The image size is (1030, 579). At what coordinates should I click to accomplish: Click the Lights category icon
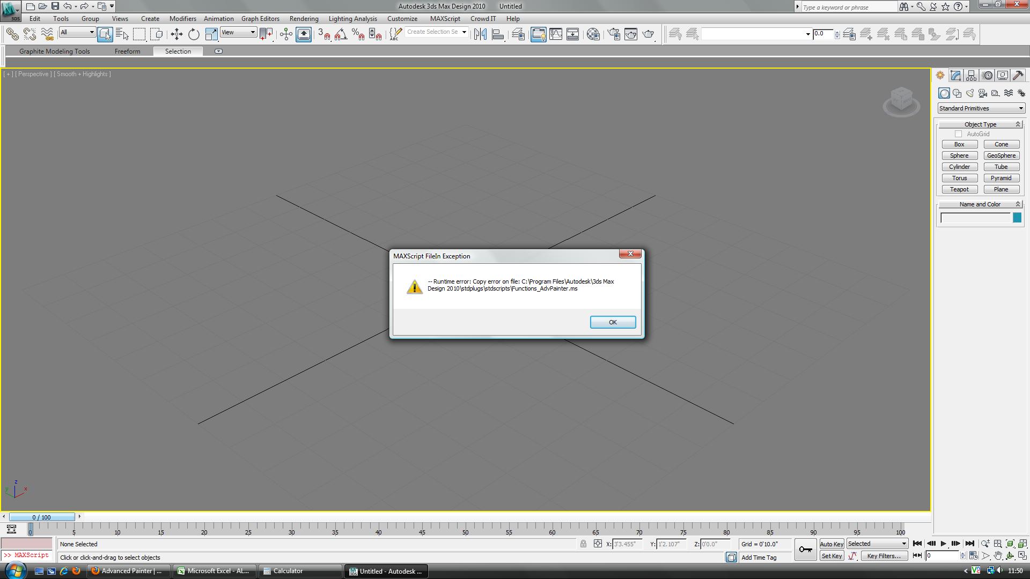pyautogui.click(x=970, y=93)
